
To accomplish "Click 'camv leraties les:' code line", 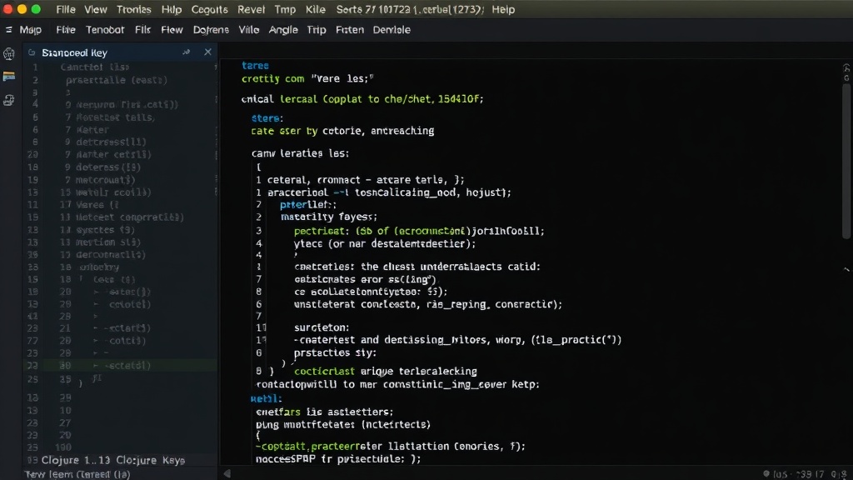I will (300, 153).
